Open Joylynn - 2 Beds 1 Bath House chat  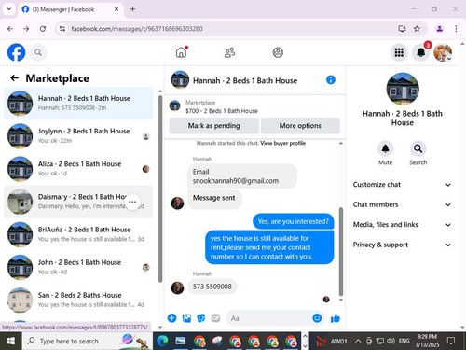[x=78, y=136]
